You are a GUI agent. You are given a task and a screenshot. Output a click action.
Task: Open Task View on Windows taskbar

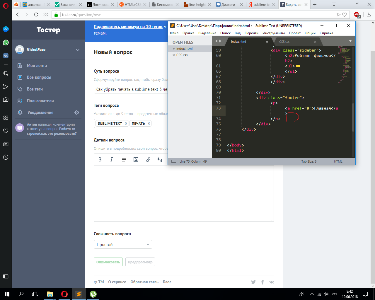coord(35,294)
